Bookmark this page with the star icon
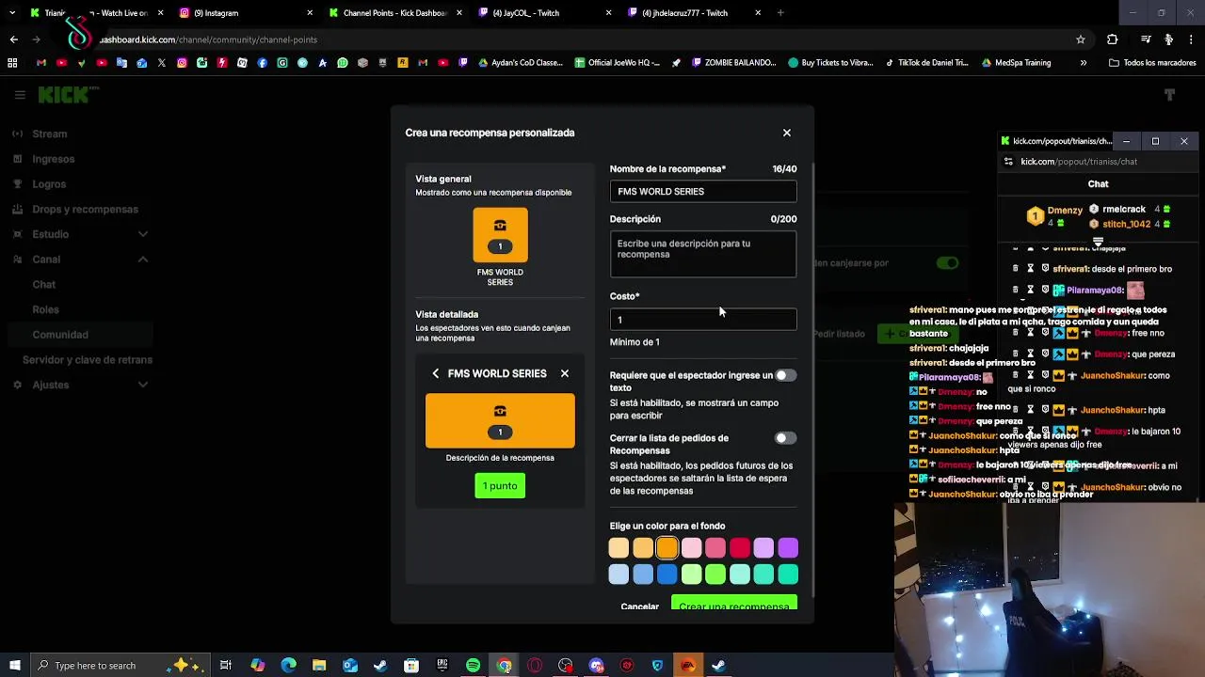 pyautogui.click(x=1081, y=39)
